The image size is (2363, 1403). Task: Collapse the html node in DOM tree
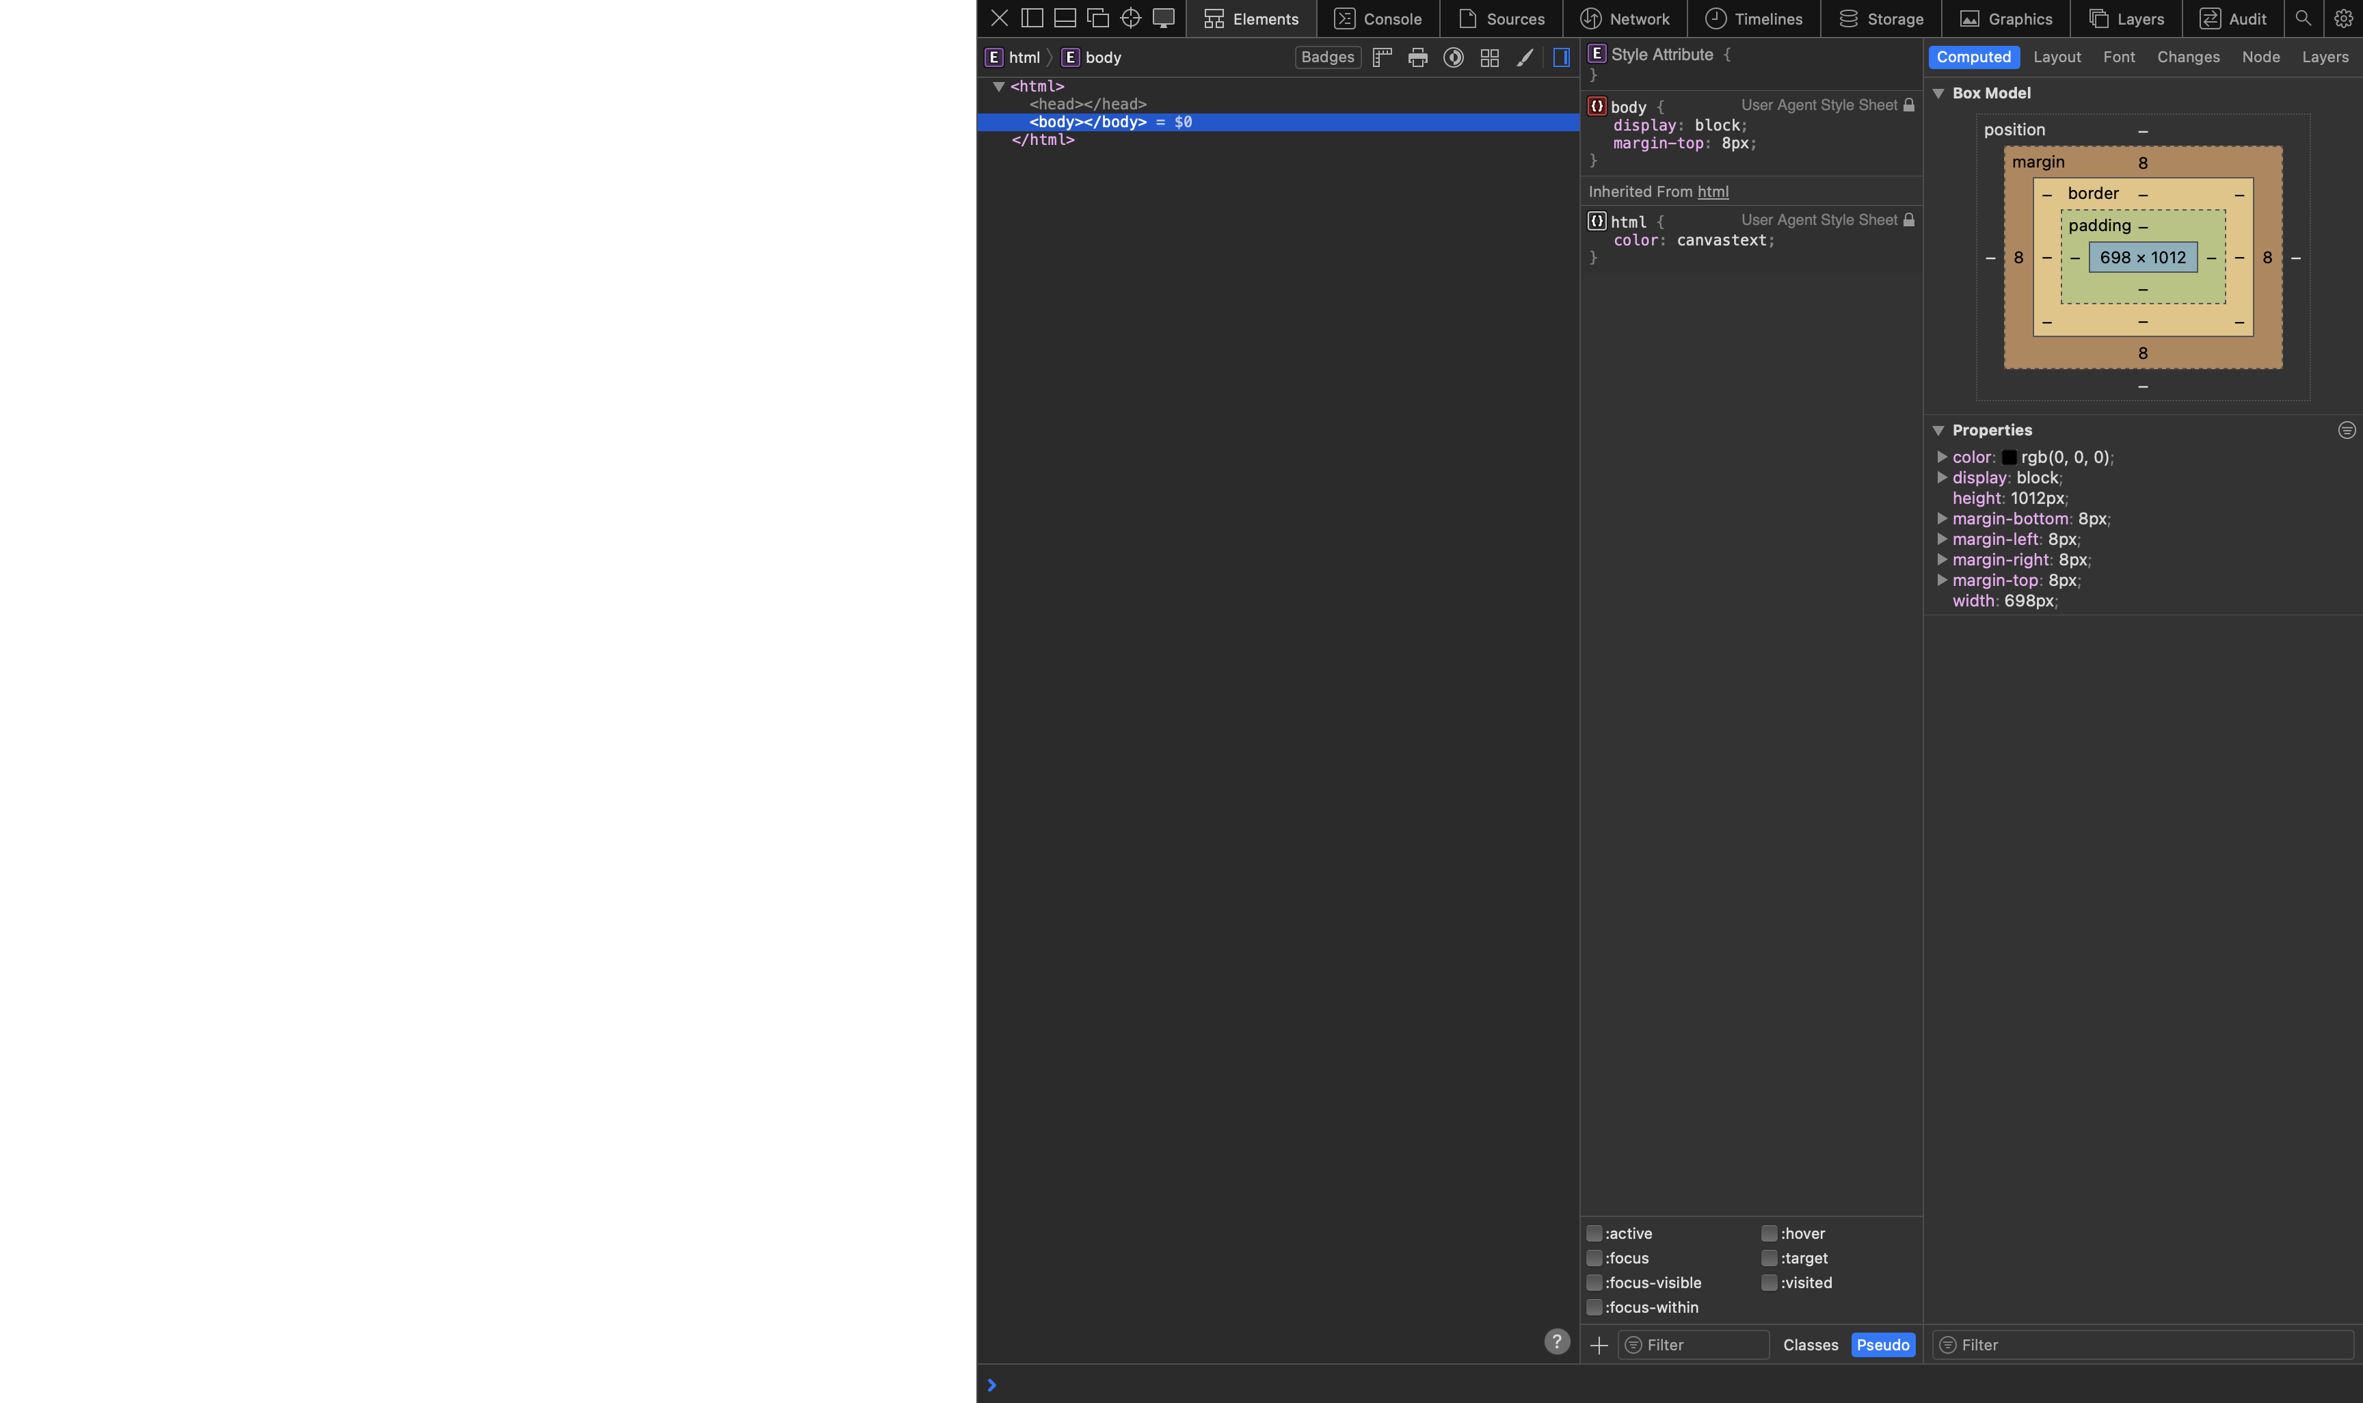(x=1000, y=86)
